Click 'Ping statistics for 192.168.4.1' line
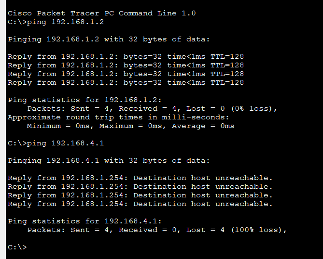 [84, 221]
